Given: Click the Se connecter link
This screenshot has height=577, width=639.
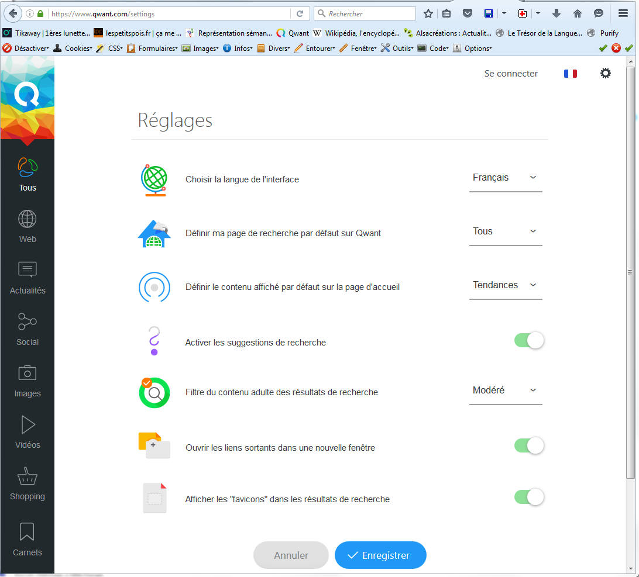Looking at the screenshot, I should (x=511, y=74).
